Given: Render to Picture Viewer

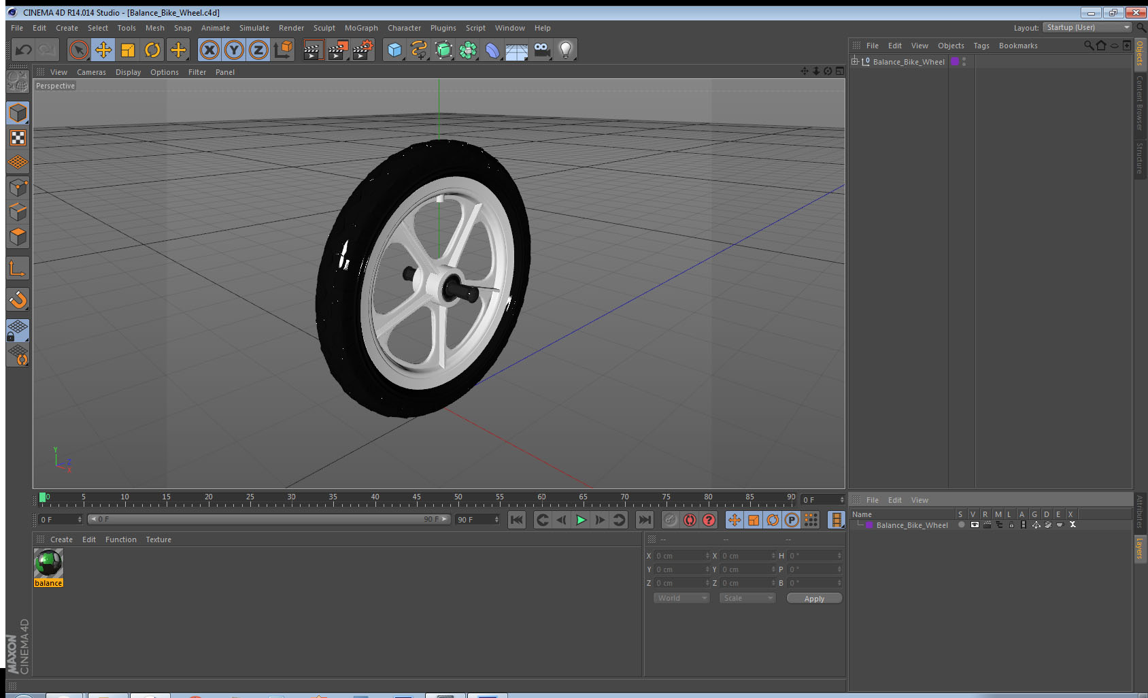Looking at the screenshot, I should tap(338, 50).
